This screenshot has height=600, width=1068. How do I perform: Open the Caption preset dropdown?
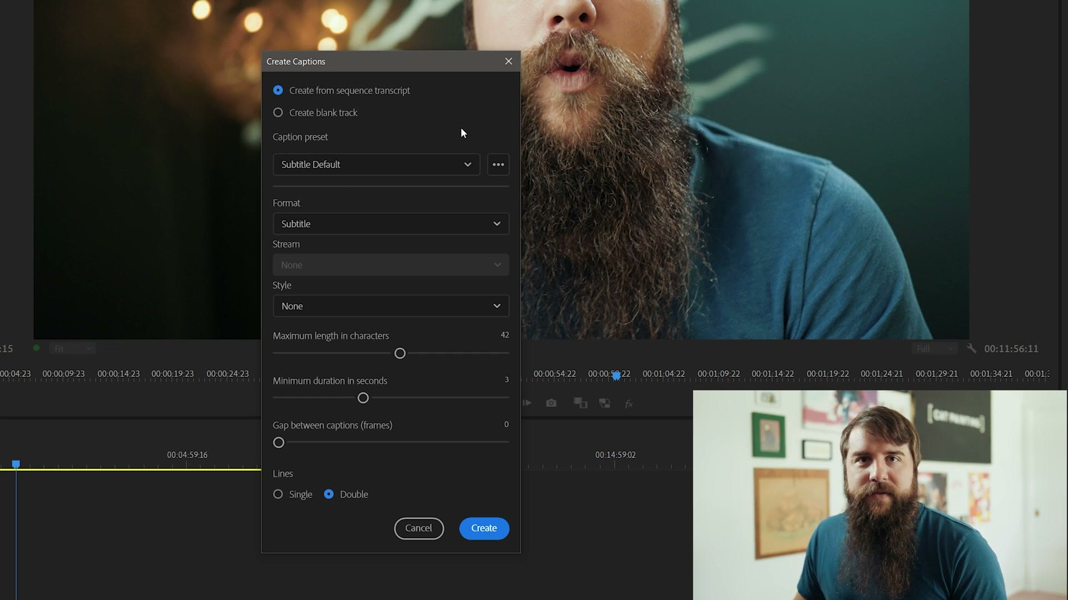377,164
